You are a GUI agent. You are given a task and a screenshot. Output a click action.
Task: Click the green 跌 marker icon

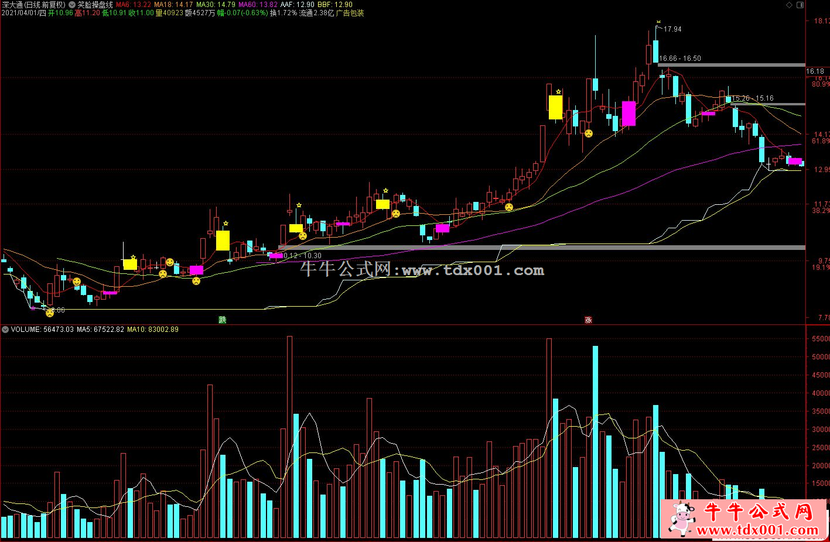pyautogui.click(x=222, y=320)
